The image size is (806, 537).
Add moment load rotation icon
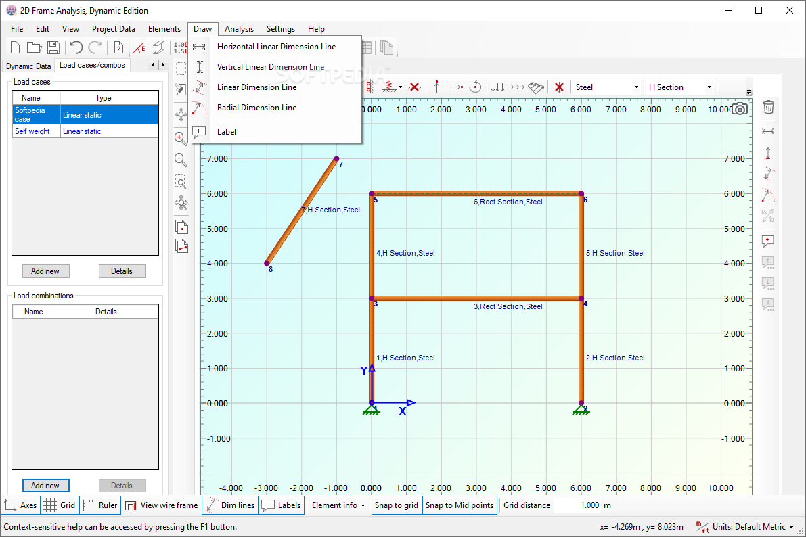coord(476,87)
